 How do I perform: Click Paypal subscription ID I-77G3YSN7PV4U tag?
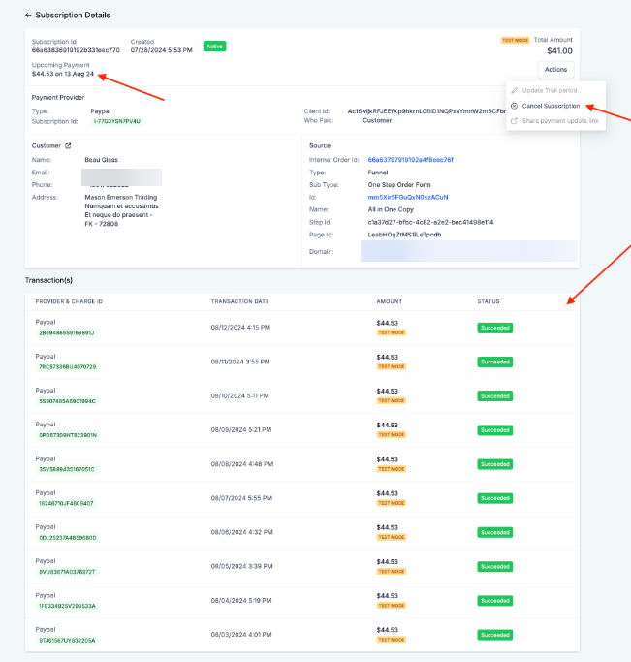pos(117,121)
